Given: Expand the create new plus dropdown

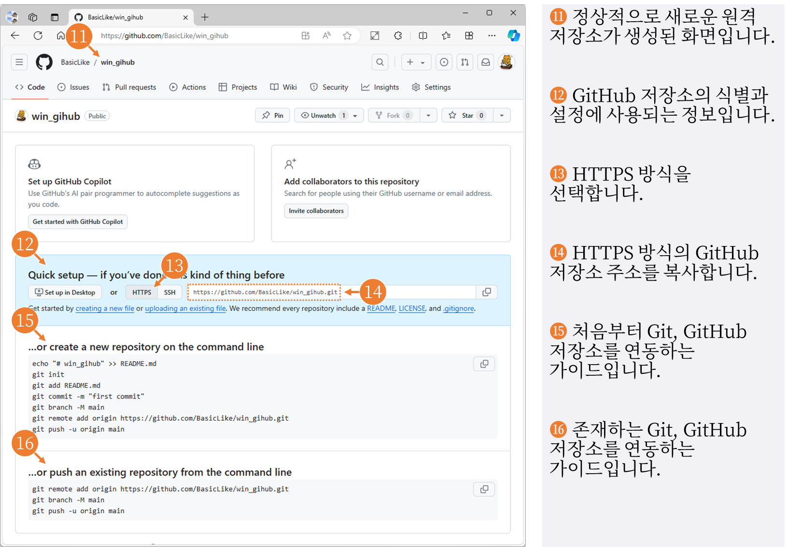Looking at the screenshot, I should 416,62.
